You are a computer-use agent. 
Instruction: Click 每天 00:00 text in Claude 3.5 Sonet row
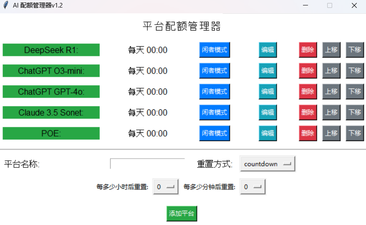[147, 113]
